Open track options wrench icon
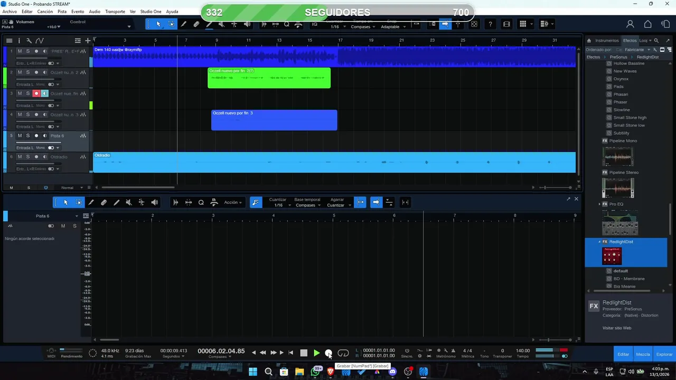 [x=29, y=41]
